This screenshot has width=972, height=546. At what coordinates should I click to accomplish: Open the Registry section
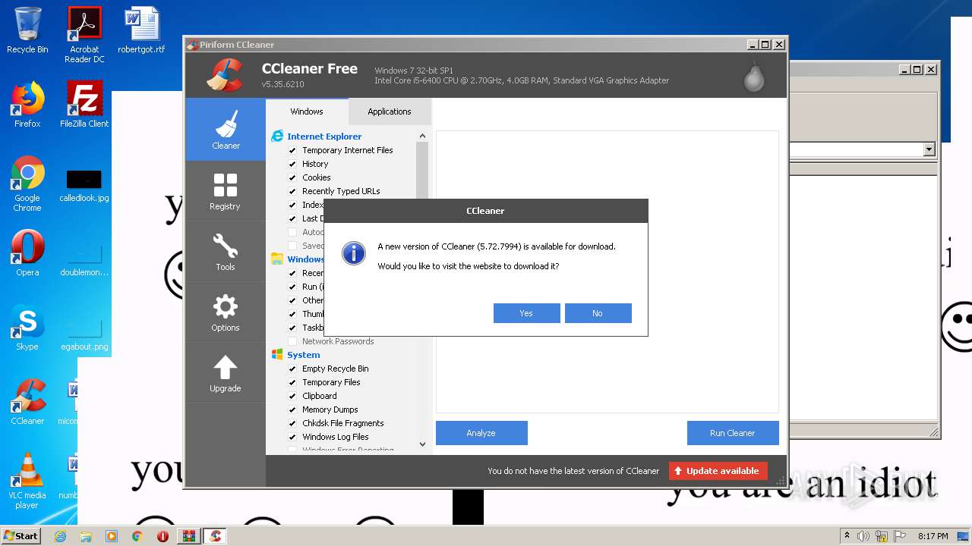point(226,191)
